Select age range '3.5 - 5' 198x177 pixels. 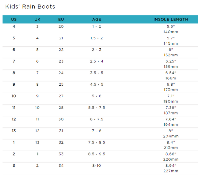point(97,73)
